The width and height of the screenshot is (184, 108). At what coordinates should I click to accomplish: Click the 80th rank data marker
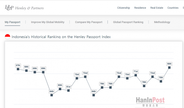60,89
